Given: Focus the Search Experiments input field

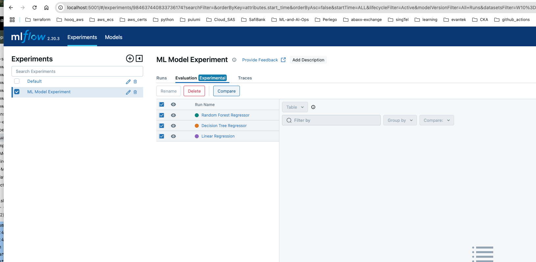Looking at the screenshot, I should point(77,71).
